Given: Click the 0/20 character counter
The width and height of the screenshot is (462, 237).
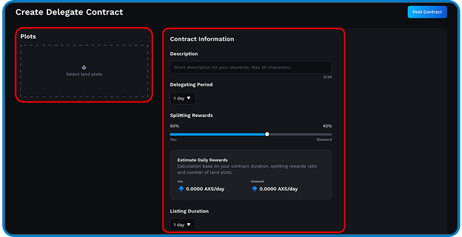Looking at the screenshot, I should coord(327,77).
